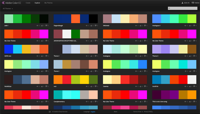Like the This is not a love song theme

(x=190, y=102)
